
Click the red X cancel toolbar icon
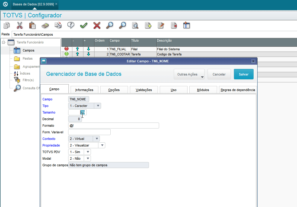pos(97,25)
